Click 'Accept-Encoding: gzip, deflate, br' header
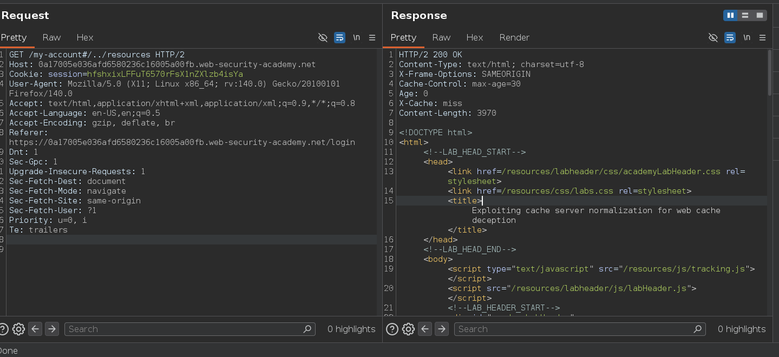 click(x=92, y=123)
